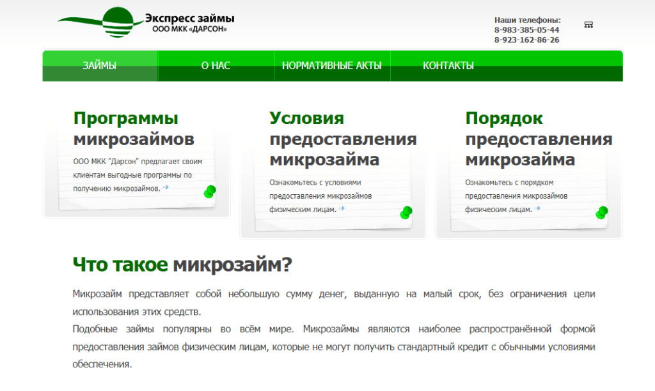The image size is (655, 391).
Task: Click the sitemap icon near the phone numbers
Action: [x=589, y=23]
